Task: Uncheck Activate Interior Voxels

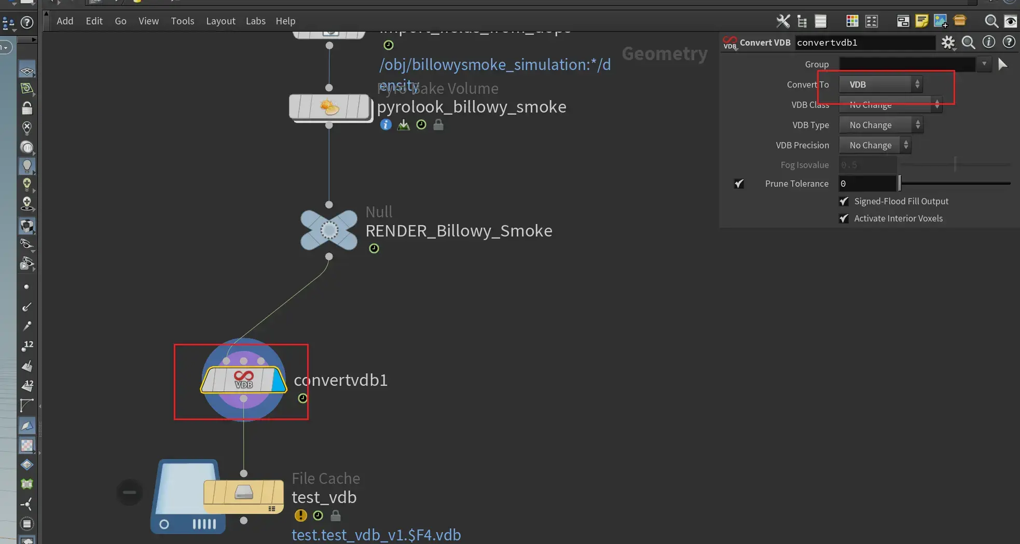Action: [x=844, y=218]
